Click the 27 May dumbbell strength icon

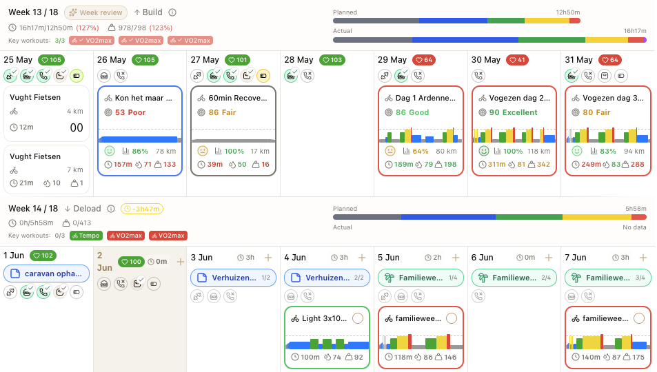tap(197, 76)
